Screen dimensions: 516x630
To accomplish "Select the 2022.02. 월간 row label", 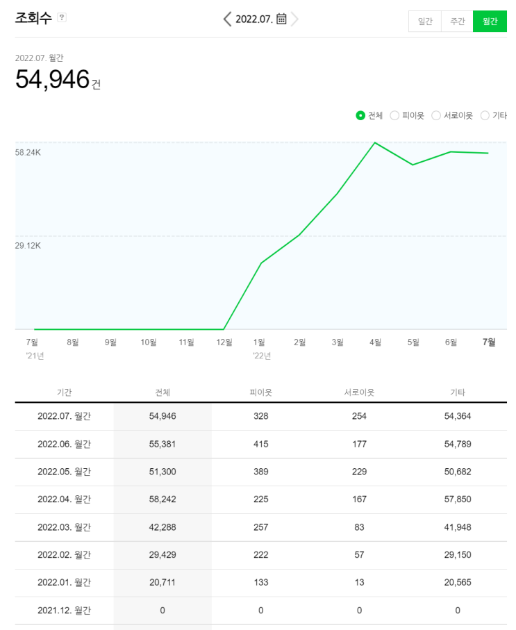I will pos(65,555).
